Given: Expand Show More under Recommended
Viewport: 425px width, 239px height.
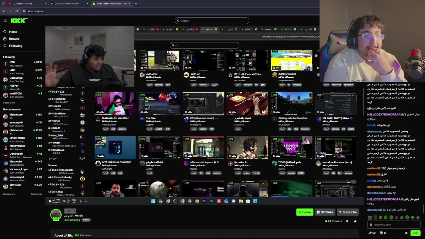Looking at the screenshot, I should [9, 194].
